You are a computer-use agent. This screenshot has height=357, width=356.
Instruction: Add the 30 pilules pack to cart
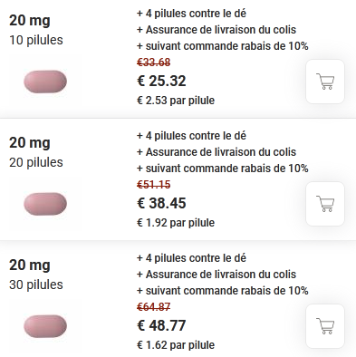click(325, 326)
